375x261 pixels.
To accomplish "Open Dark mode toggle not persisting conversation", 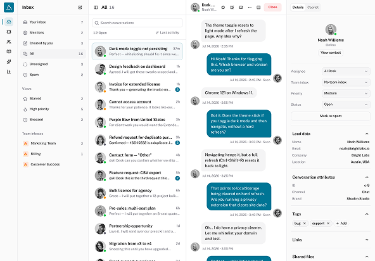I will 137,51.
